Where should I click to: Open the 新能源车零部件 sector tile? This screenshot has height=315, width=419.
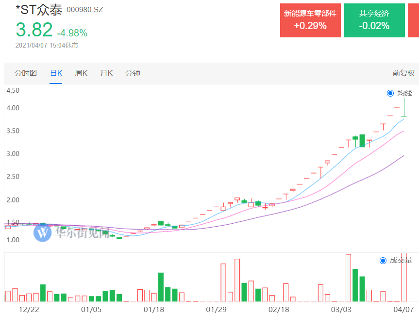310,20
